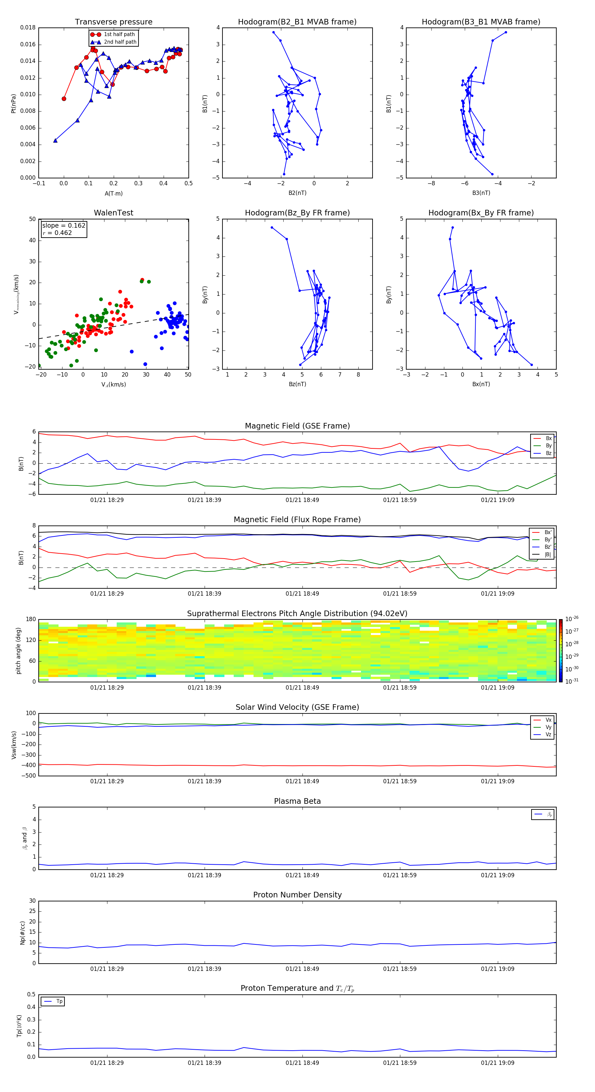Click "01/21 18:39" tick under Solar Wind Velocity panel
The width and height of the screenshot is (595, 1092).
205,781
